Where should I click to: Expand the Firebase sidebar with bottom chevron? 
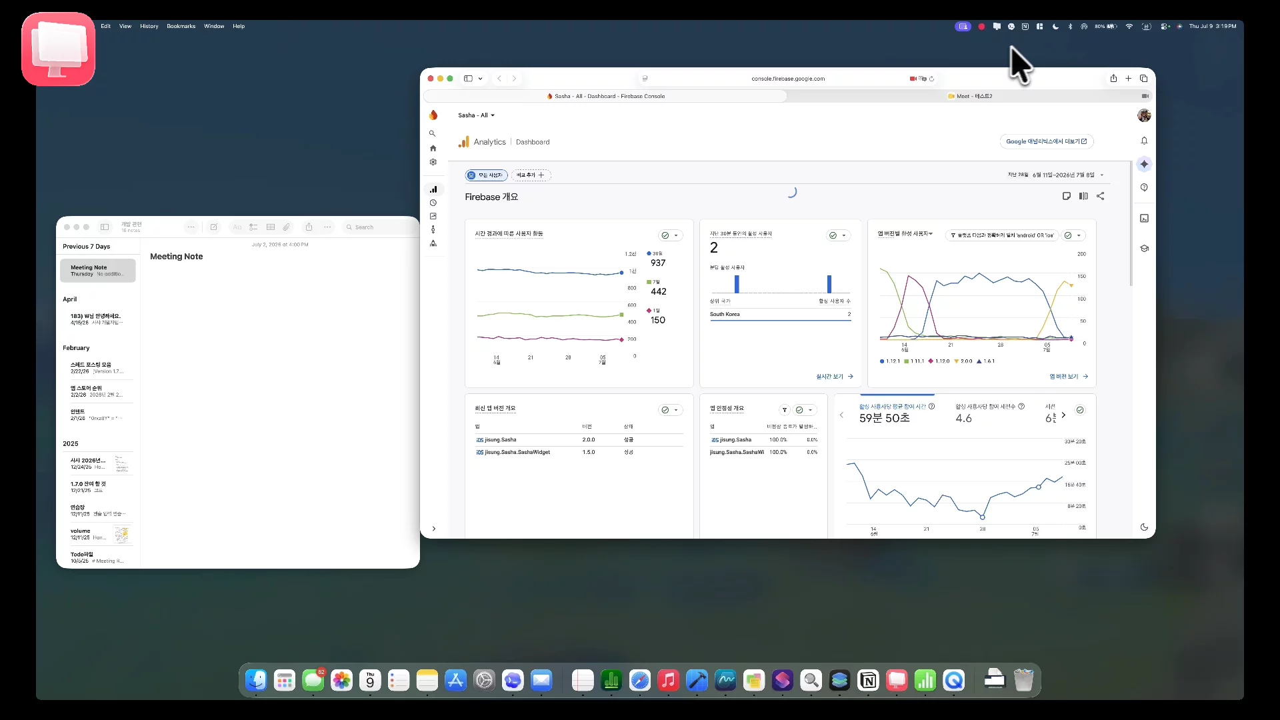click(433, 529)
